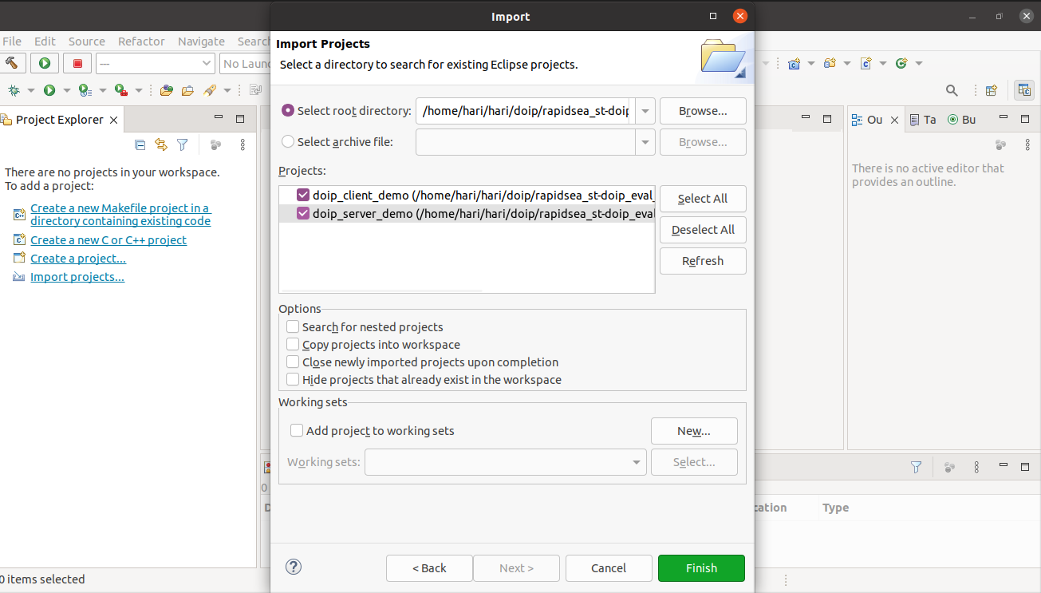This screenshot has height=593, width=1041.
Task: Open the Refactor menu
Action: coord(141,42)
